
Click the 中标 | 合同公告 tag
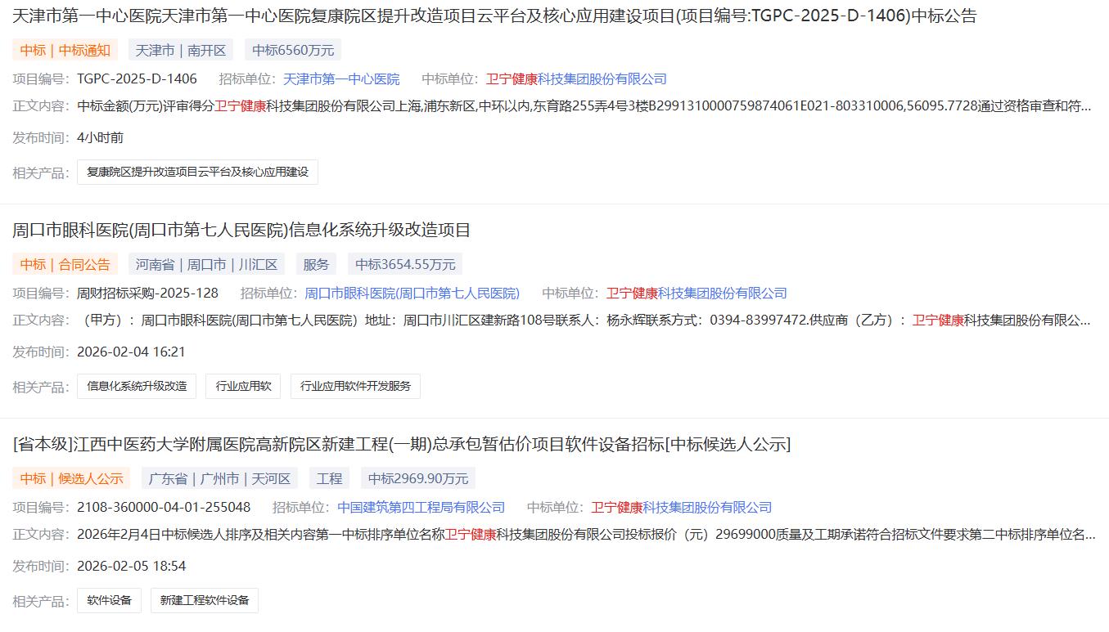tap(65, 264)
